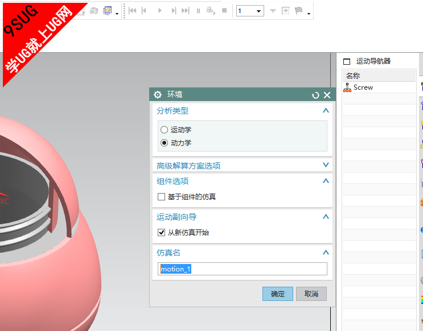Step back one animation frame

(x=144, y=11)
